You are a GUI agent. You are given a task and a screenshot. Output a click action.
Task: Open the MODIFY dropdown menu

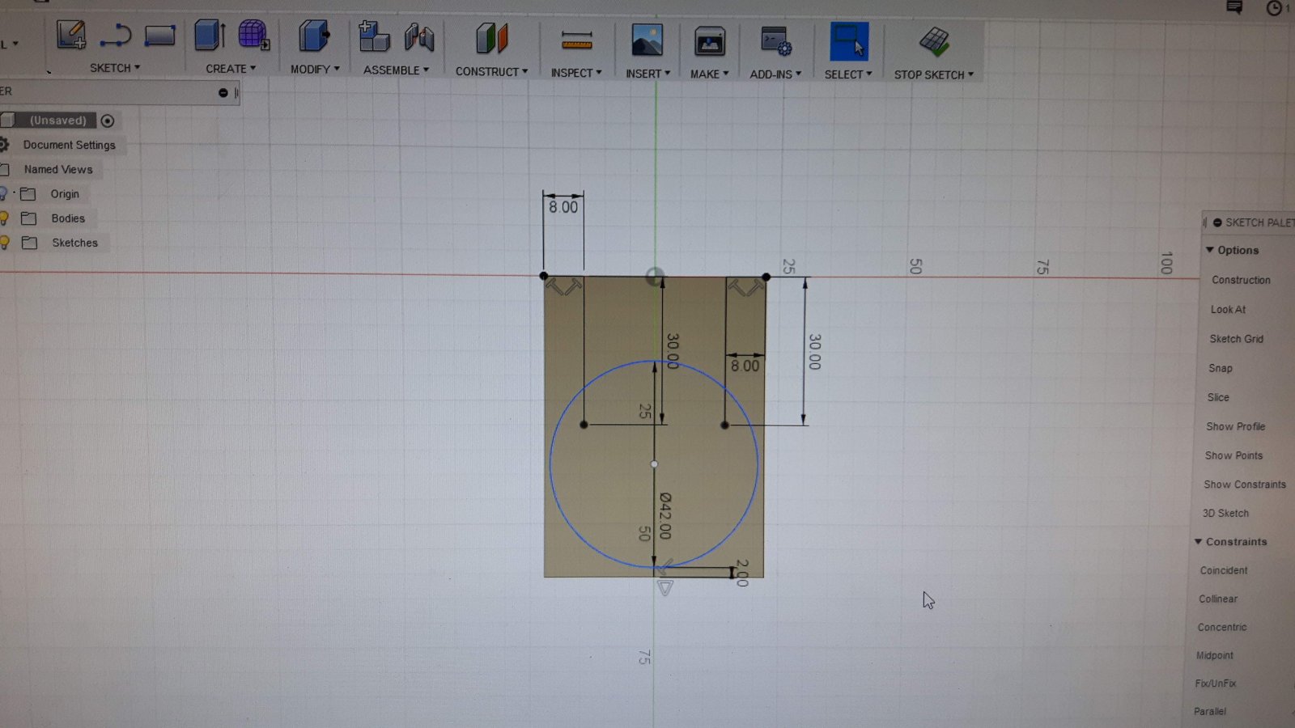point(315,70)
